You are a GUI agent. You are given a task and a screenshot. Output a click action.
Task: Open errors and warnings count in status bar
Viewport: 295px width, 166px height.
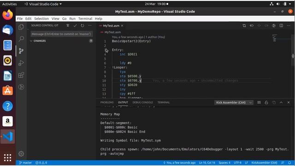tap(41, 163)
